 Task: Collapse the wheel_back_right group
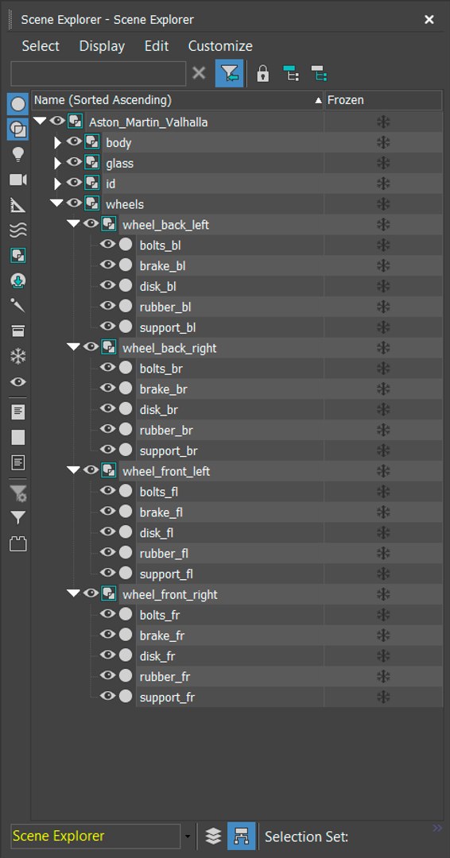coord(73,347)
